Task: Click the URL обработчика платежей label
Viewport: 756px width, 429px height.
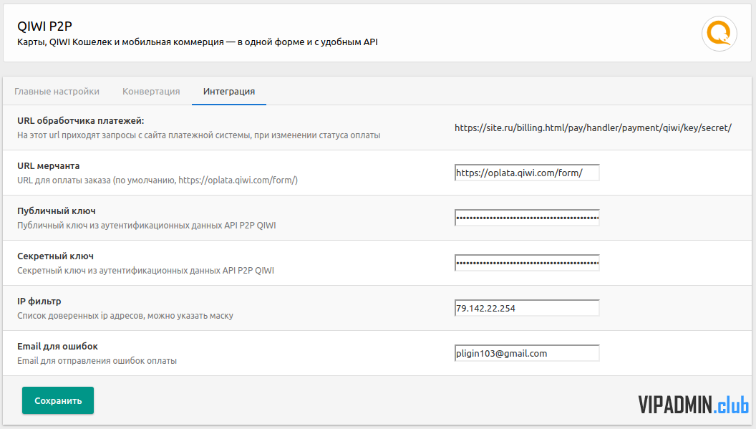Action: (x=80, y=120)
